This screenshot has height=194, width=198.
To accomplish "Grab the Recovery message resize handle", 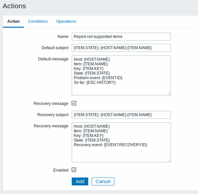I will click(x=169, y=160).
